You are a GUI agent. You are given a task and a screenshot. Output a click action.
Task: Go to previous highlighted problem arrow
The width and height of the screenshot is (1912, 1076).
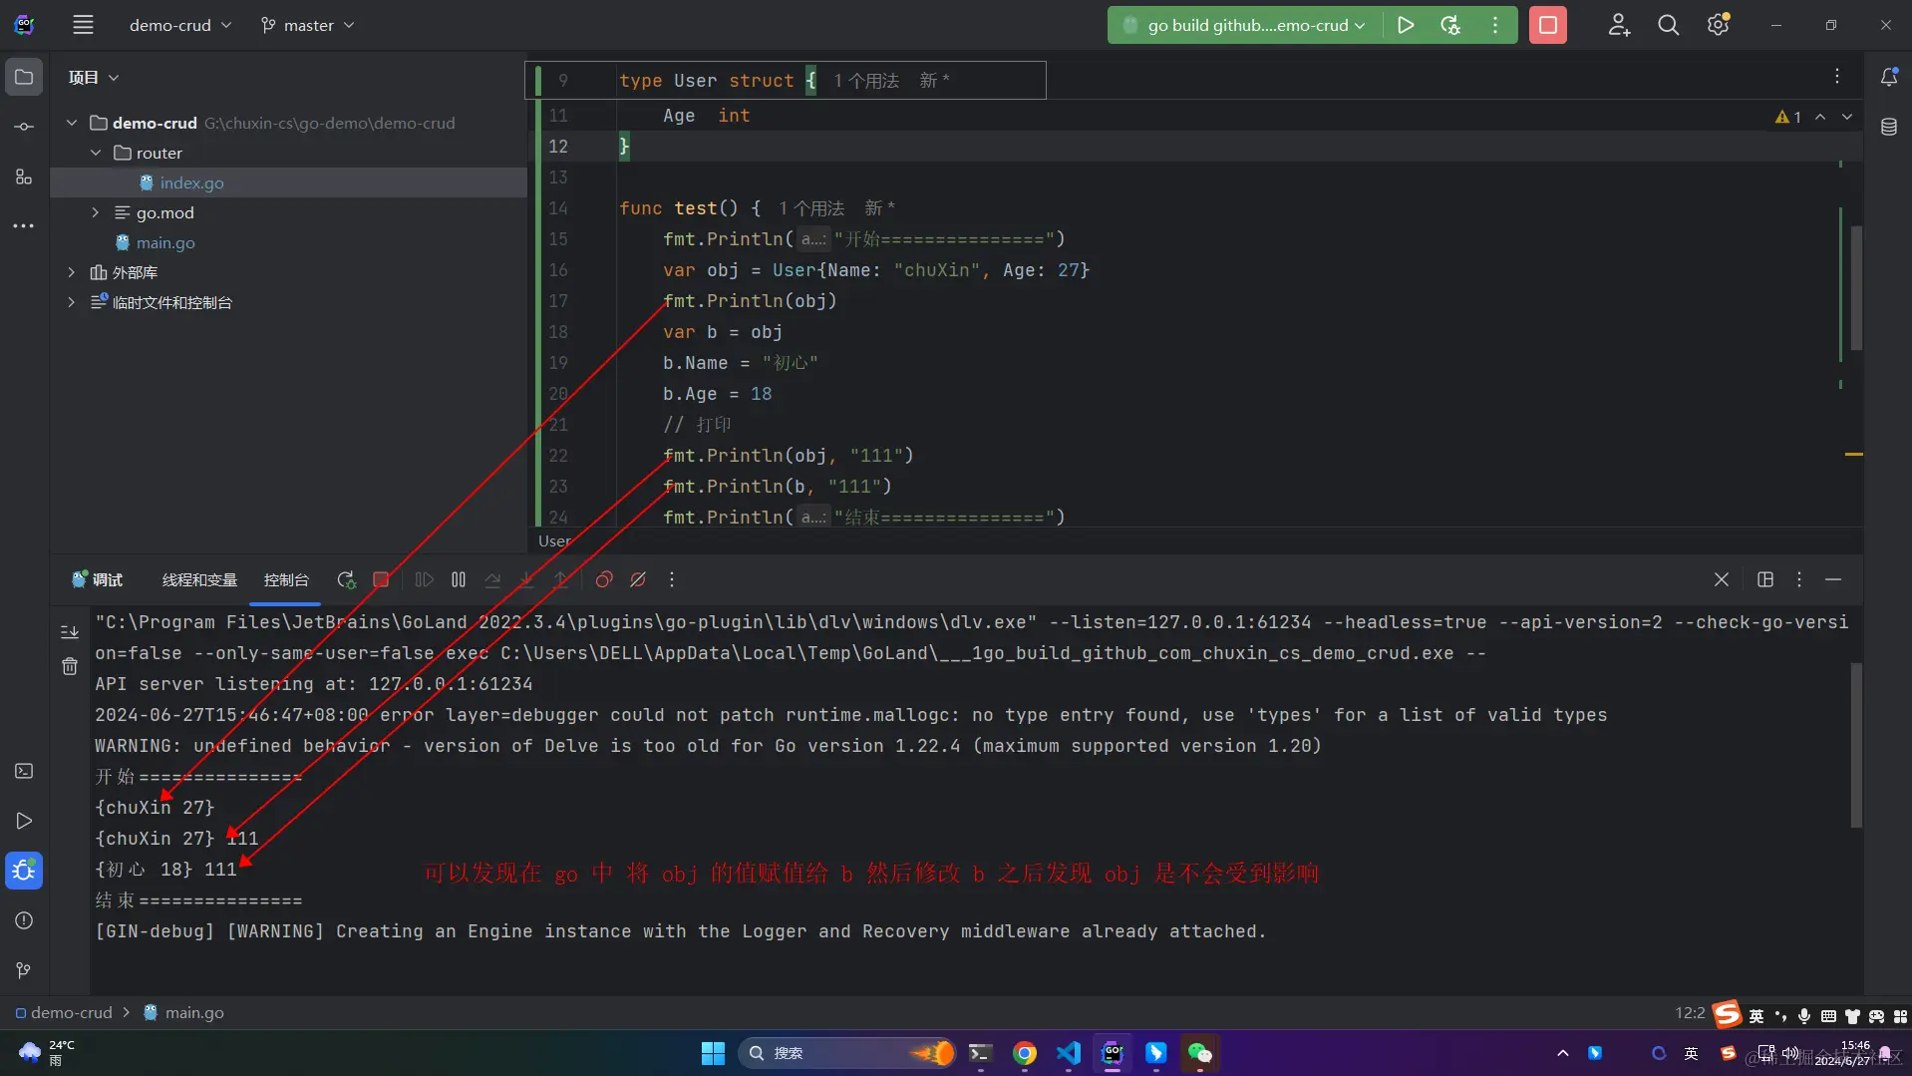pyautogui.click(x=1820, y=117)
